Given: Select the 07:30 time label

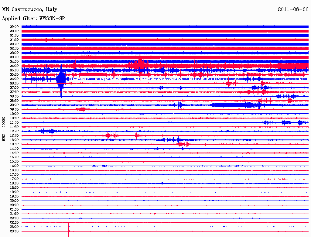Looking at the screenshot, I should [14, 92].
